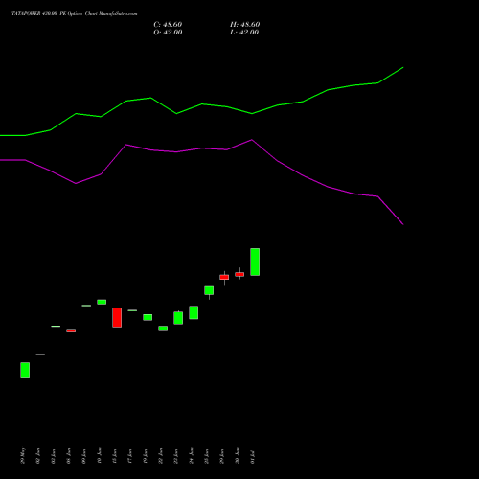Select the low value L: 42.00
This screenshot has height=479, width=479.
[x=244, y=33]
